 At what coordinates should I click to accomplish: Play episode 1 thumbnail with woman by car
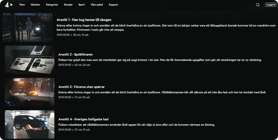[x=28, y=27]
